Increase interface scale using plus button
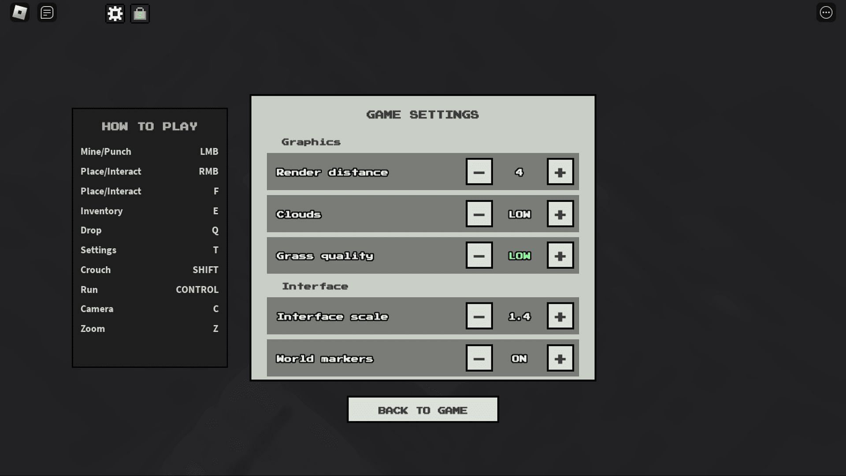Screen dimensions: 846x476 559,316
